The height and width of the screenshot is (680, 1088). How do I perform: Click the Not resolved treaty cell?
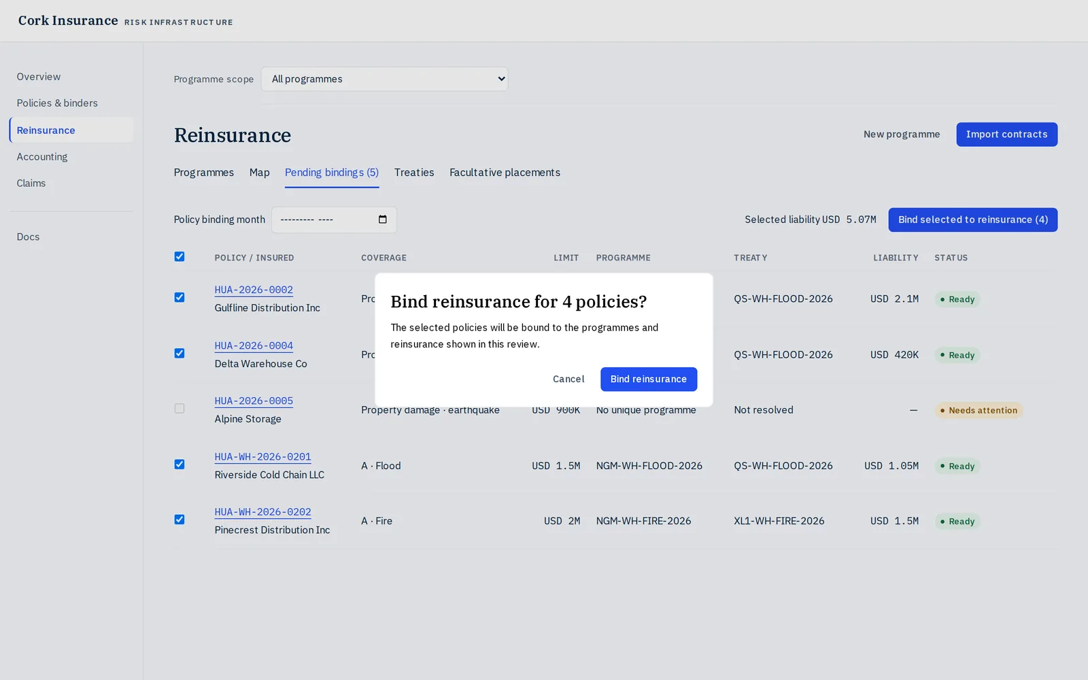point(763,410)
